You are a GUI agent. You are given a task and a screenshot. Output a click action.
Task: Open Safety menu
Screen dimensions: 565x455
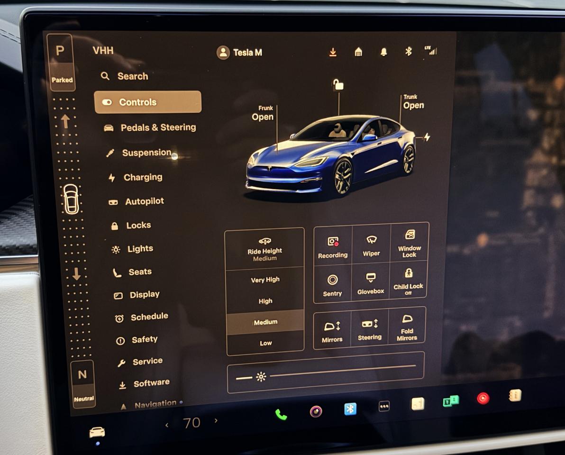point(137,339)
